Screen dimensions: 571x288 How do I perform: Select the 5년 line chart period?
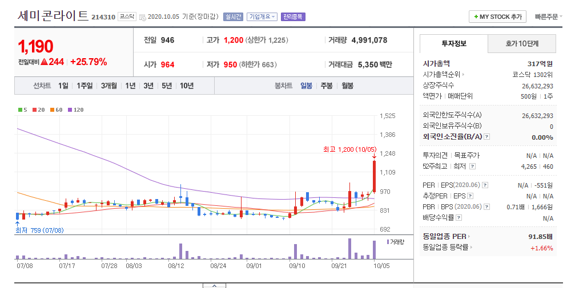tap(166, 86)
